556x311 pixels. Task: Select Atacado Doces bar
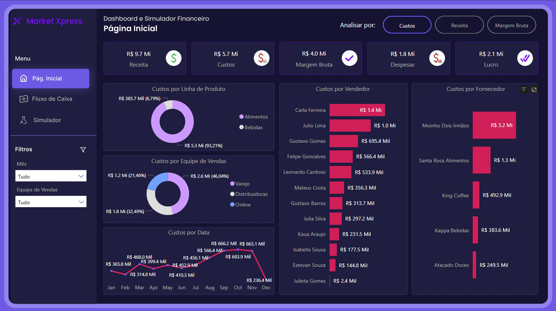(475, 265)
